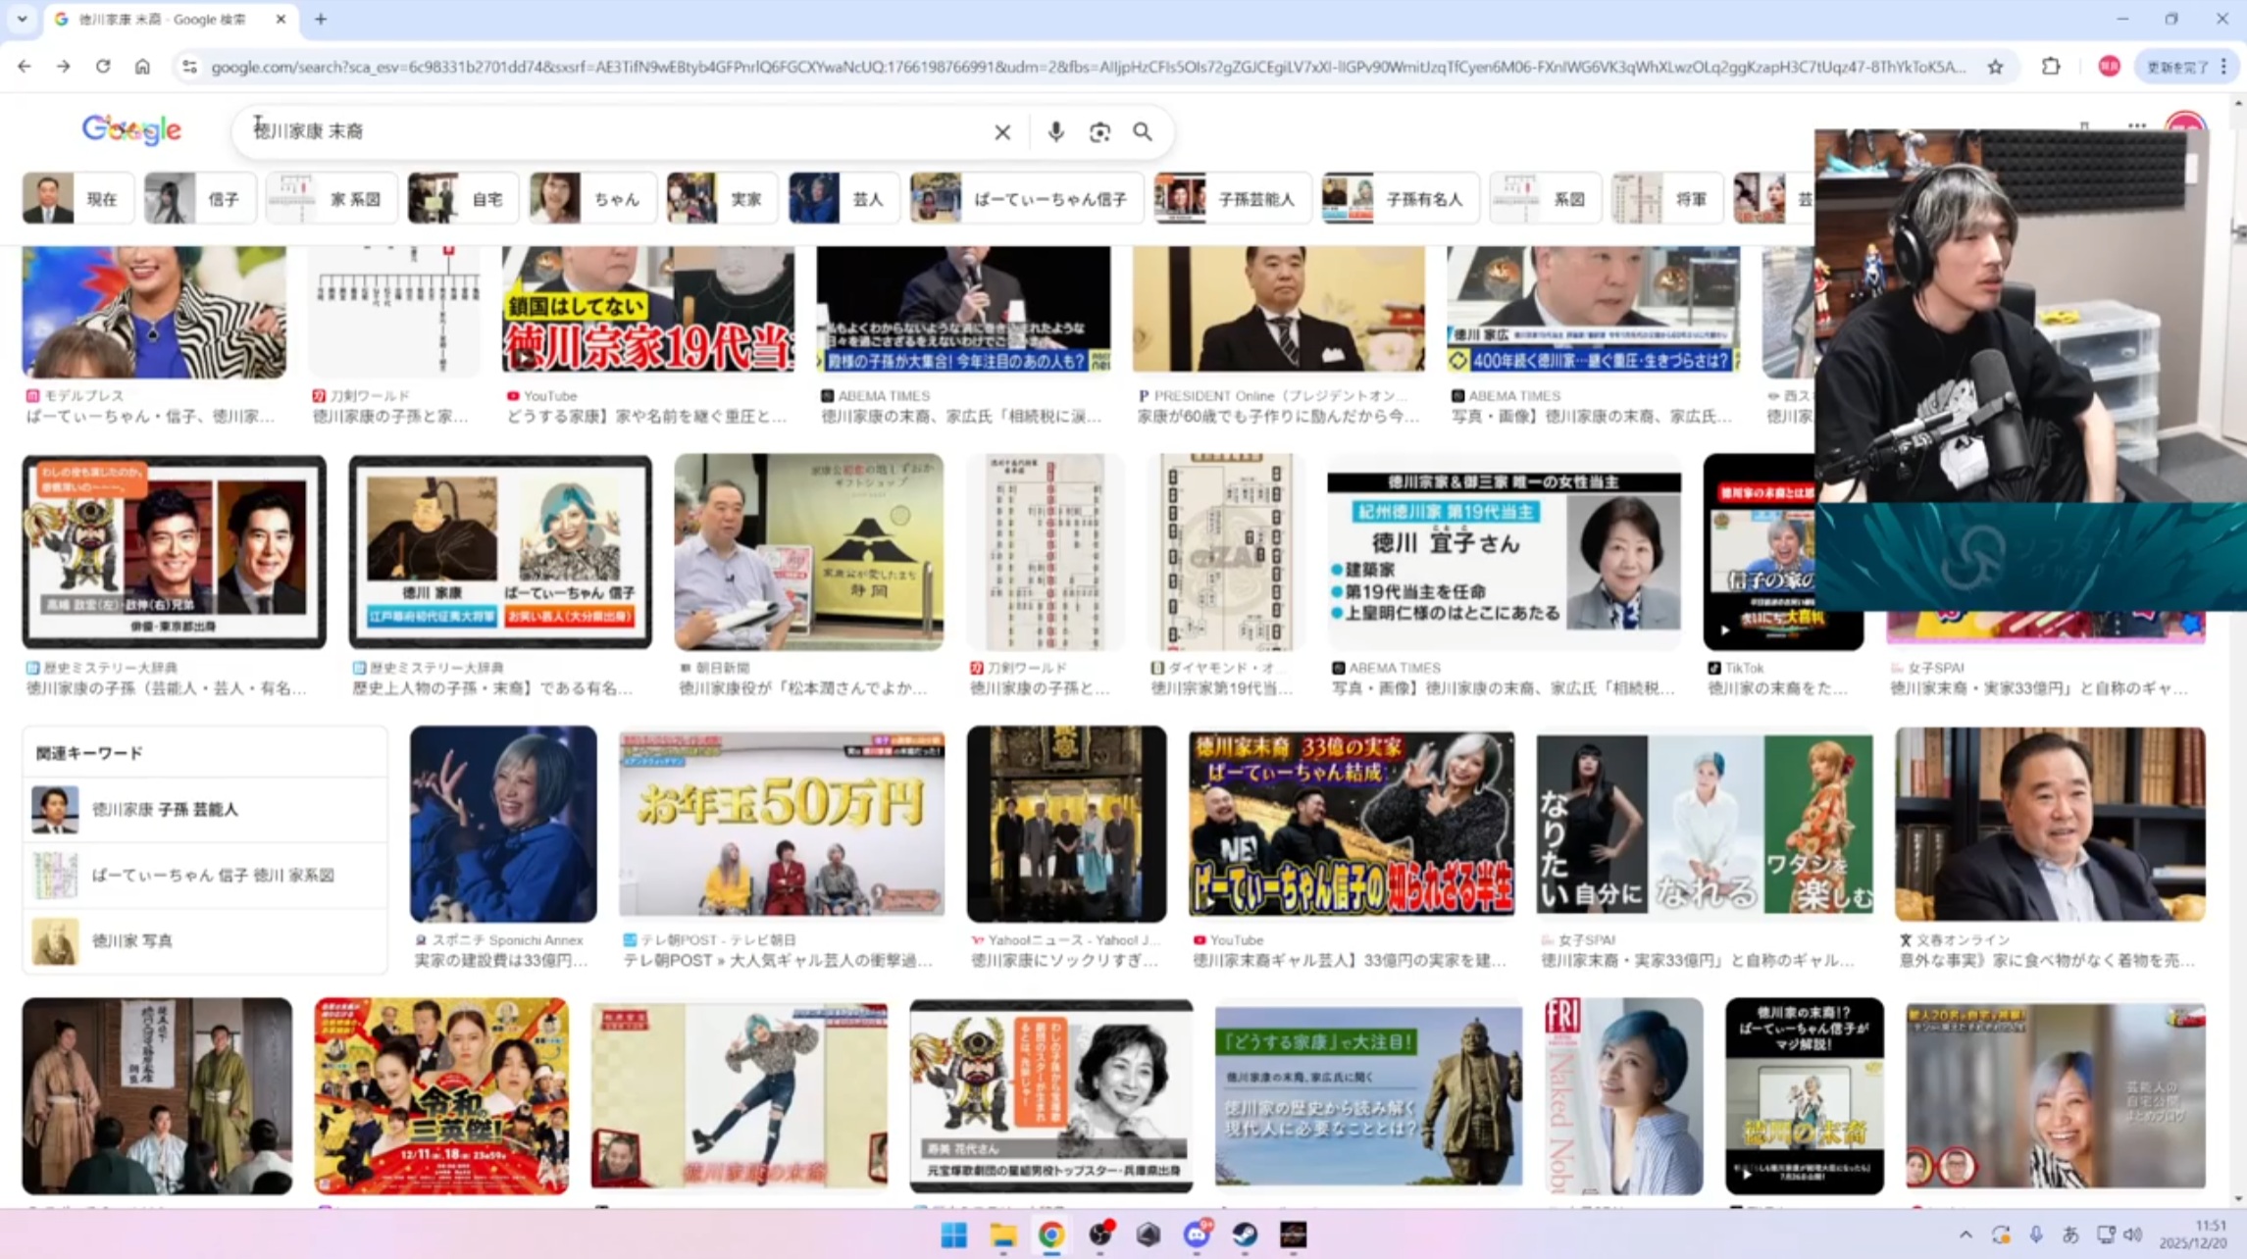Open new browser tab
The height and width of the screenshot is (1259, 2247).
[x=321, y=19]
